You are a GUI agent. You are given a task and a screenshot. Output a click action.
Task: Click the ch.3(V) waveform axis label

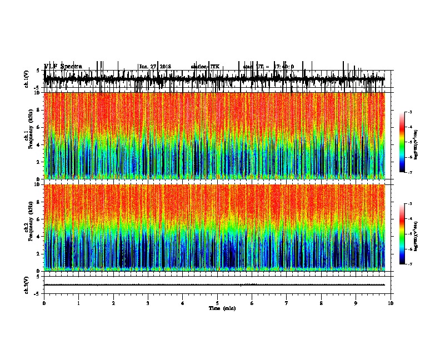(27, 285)
